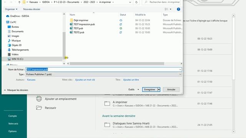
Task: Open Outils dropdown menu
Action: pyautogui.click(x=133, y=89)
